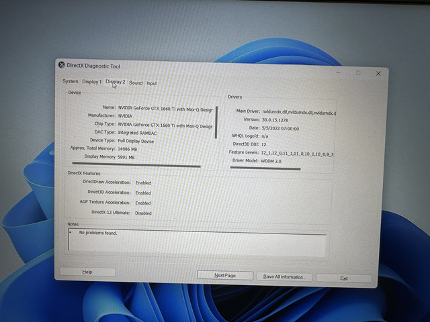Click Save All Information button
This screenshot has width=430, height=322.
(x=284, y=277)
